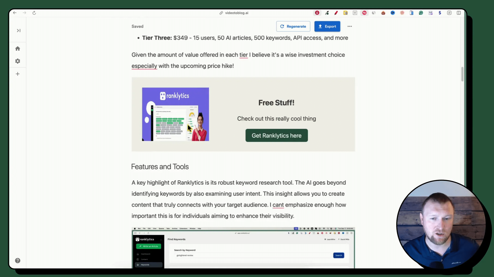Screen dimensions: 494x277
Task: Open help question mark icon
Action: click(17, 261)
